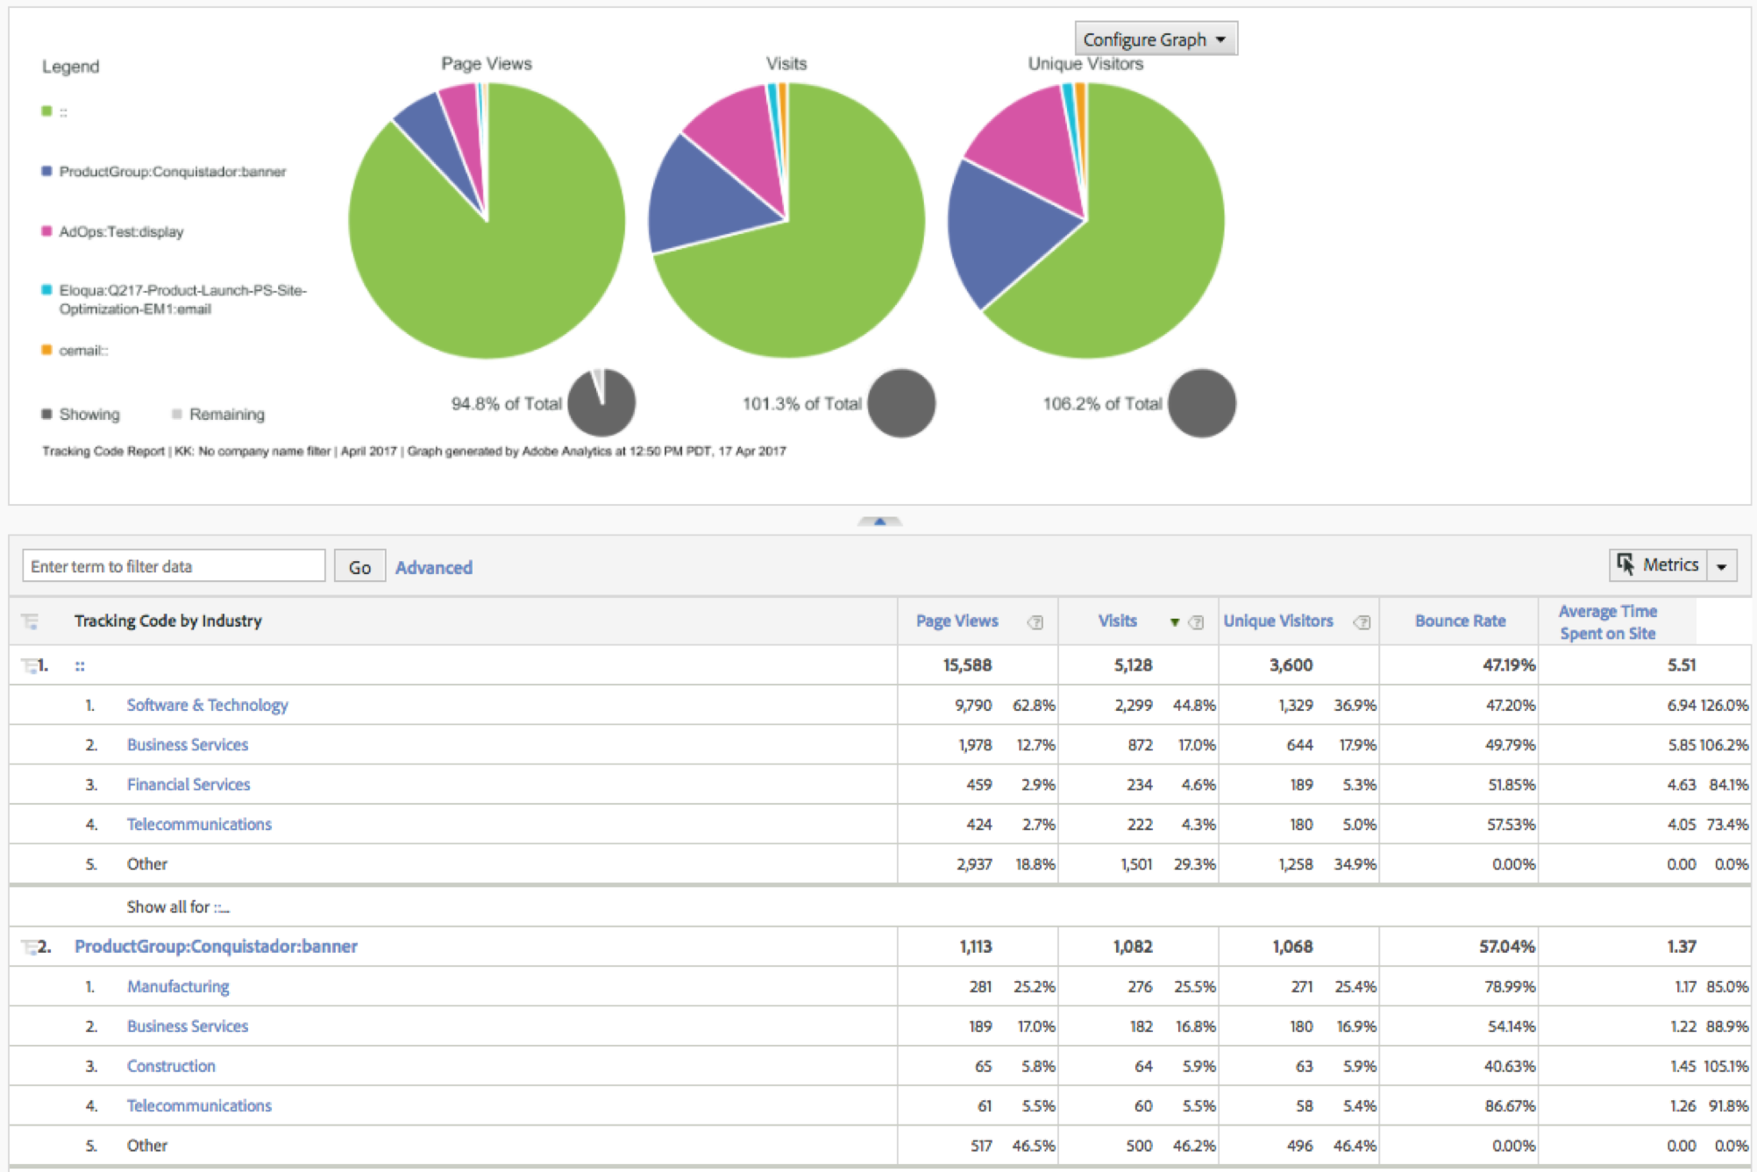The height and width of the screenshot is (1172, 1757).
Task: Click Visits descending sort arrow
Action: tap(1174, 622)
